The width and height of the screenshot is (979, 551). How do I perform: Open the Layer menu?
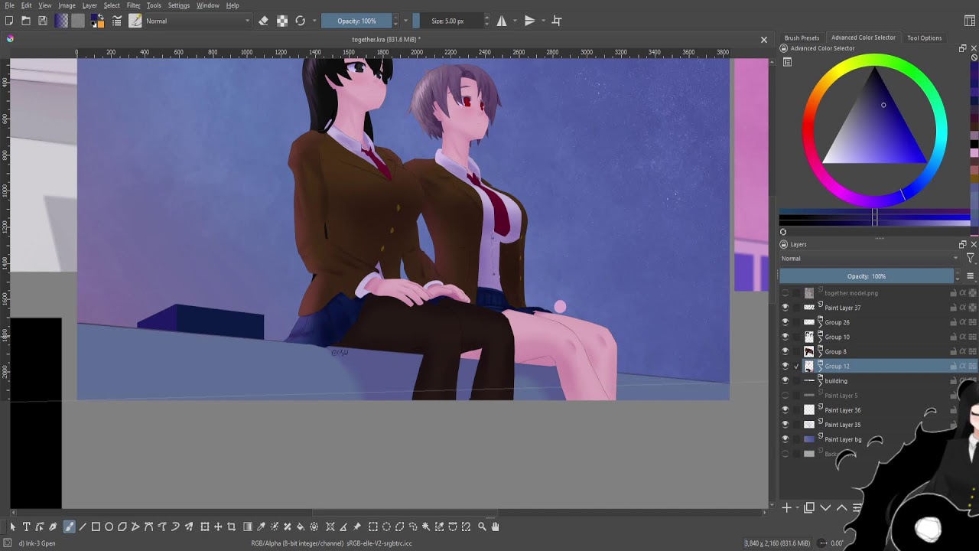point(89,5)
